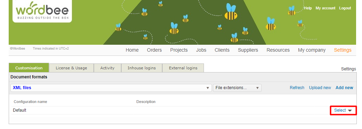Open External logins tab
362x129 pixels.
coord(183,68)
